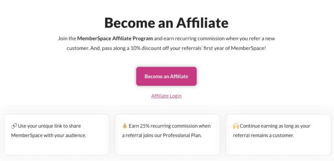Click the Become an Affiliate page heading
This screenshot has height=161, width=334.
[167, 23]
